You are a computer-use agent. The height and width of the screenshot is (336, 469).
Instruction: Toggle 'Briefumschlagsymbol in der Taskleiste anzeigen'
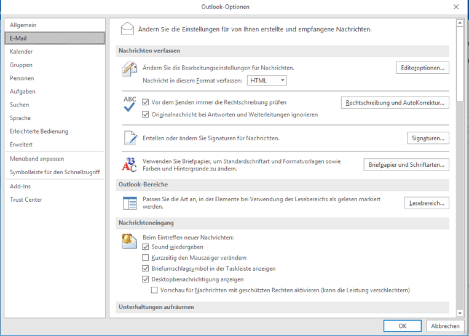click(x=145, y=268)
